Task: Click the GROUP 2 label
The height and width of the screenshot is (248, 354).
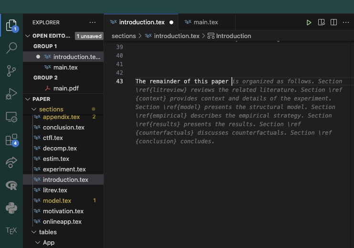Action: pyautogui.click(x=45, y=78)
